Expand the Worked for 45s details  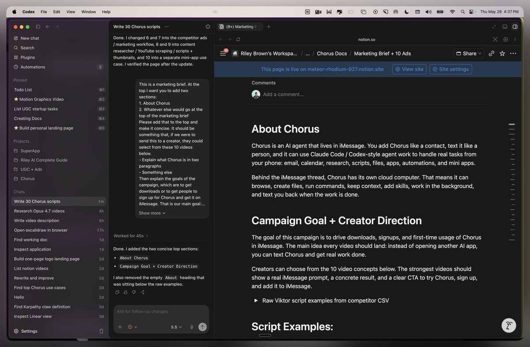pos(131,236)
